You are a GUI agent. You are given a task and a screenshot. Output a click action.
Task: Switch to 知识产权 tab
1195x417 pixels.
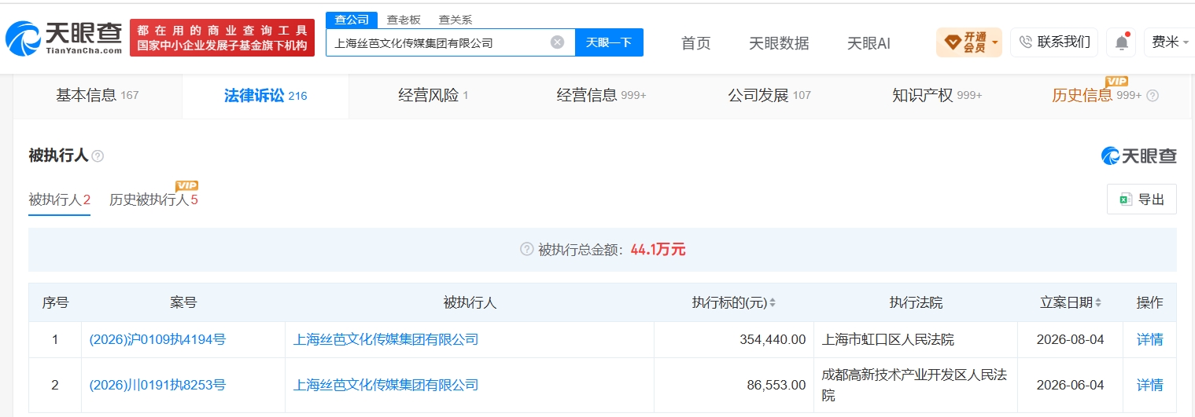(937, 96)
